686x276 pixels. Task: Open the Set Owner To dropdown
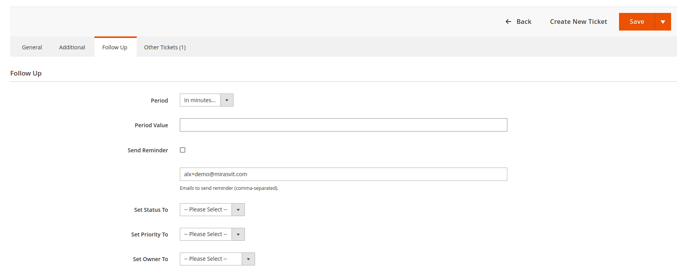click(217, 259)
